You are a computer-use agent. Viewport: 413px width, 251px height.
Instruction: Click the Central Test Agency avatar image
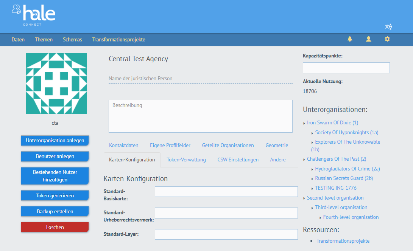point(56,84)
